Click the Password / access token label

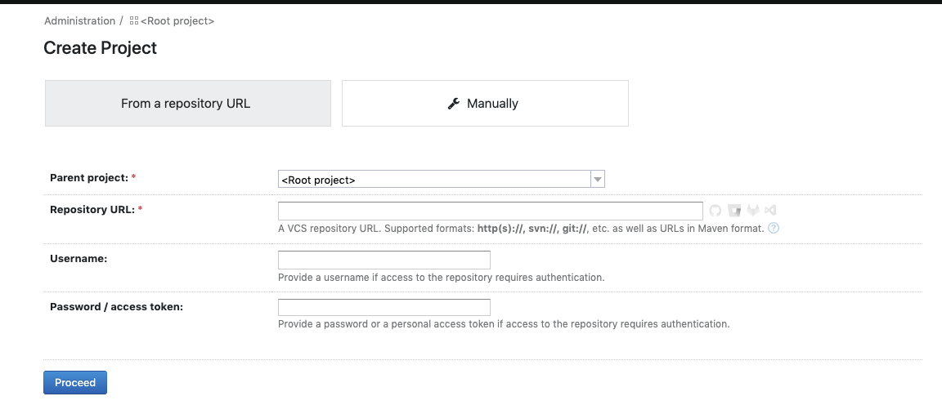tap(117, 306)
